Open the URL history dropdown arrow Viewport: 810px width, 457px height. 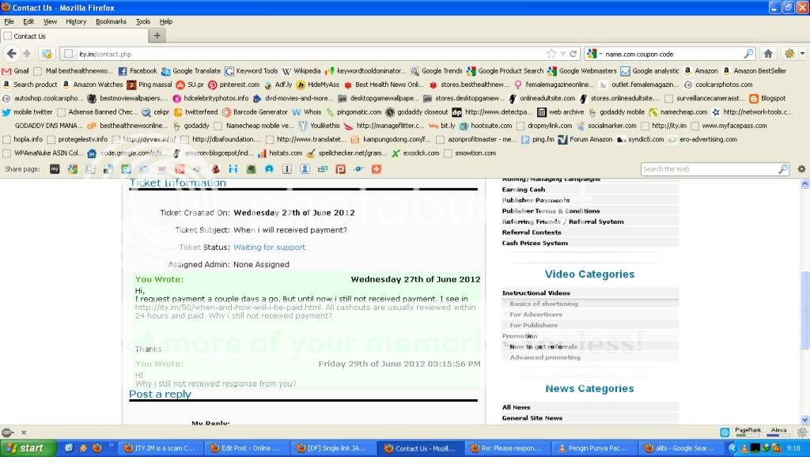(563, 54)
